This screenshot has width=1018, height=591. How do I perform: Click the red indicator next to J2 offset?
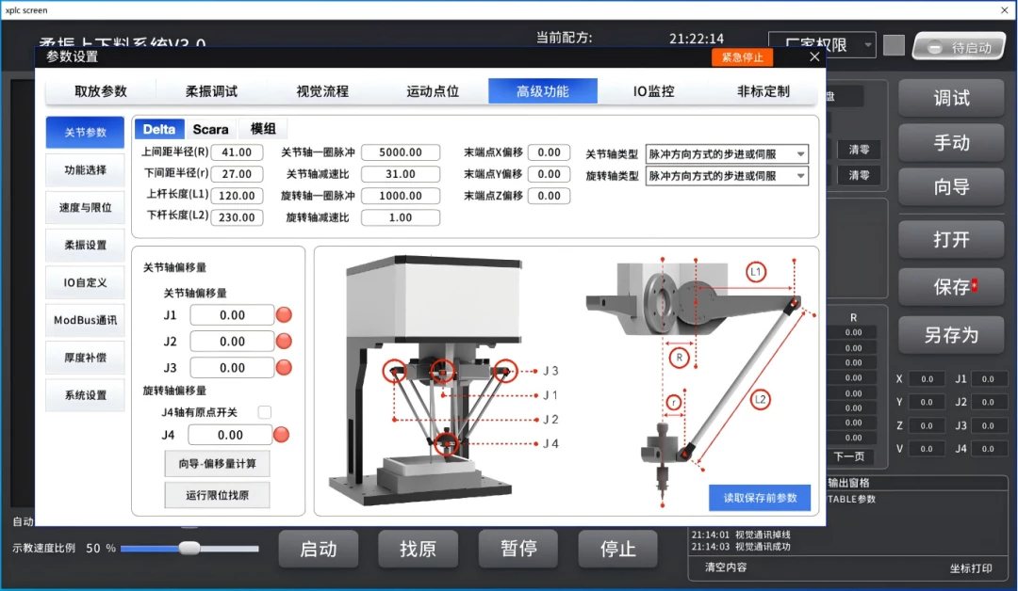click(284, 341)
